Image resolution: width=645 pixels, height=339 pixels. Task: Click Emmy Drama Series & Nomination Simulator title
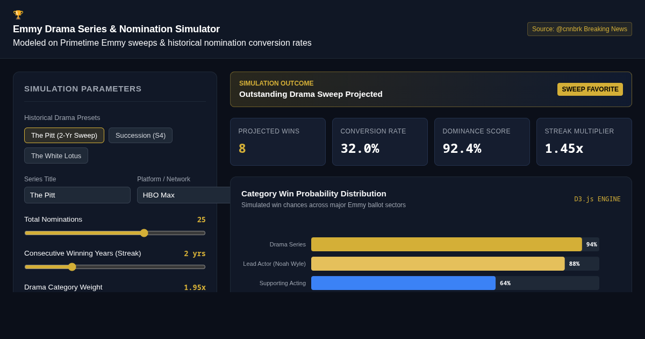[116, 29]
